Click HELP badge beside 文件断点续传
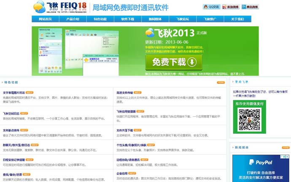This screenshot has height=182, width=291. coord(24,130)
